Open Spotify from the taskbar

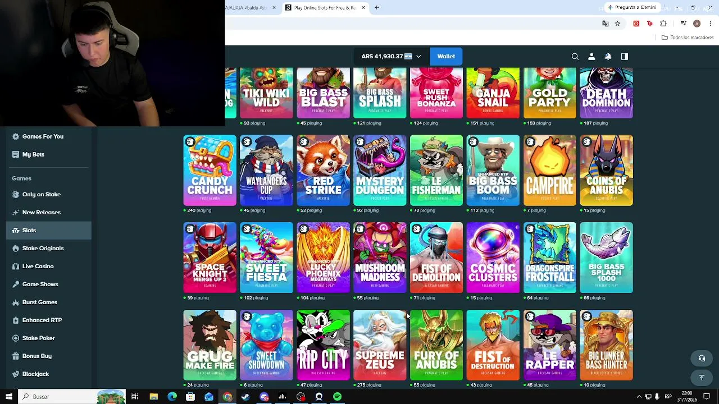click(x=337, y=397)
